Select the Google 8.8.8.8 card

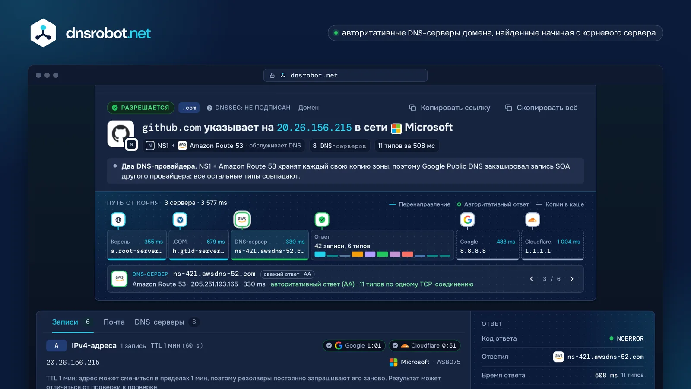point(488,245)
